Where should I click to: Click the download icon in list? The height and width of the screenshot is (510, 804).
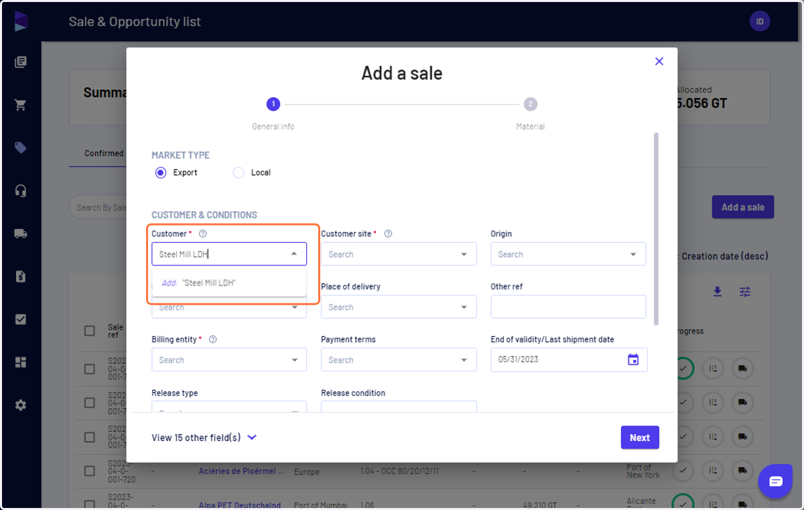[x=718, y=292]
